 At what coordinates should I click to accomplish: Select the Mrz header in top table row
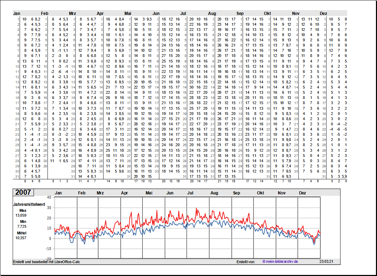[x=72, y=14]
